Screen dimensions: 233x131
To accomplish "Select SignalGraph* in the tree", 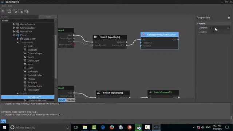I will (x=28, y=97).
